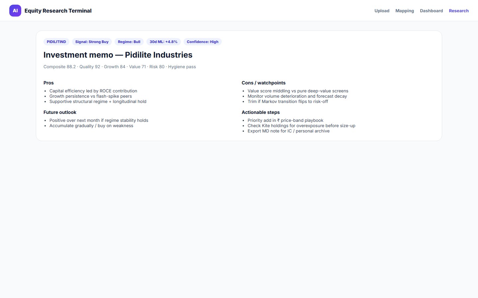The width and height of the screenshot is (478, 298).
Task: Click the PIDILITIND ticker badge
Action: point(56,42)
